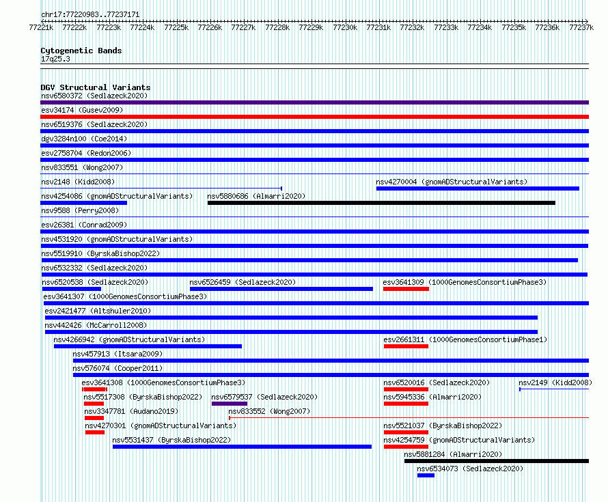Screen dimensions: 608x502
Task: Select nsv833551 (Wong2007) variant label
Action: 82,167
